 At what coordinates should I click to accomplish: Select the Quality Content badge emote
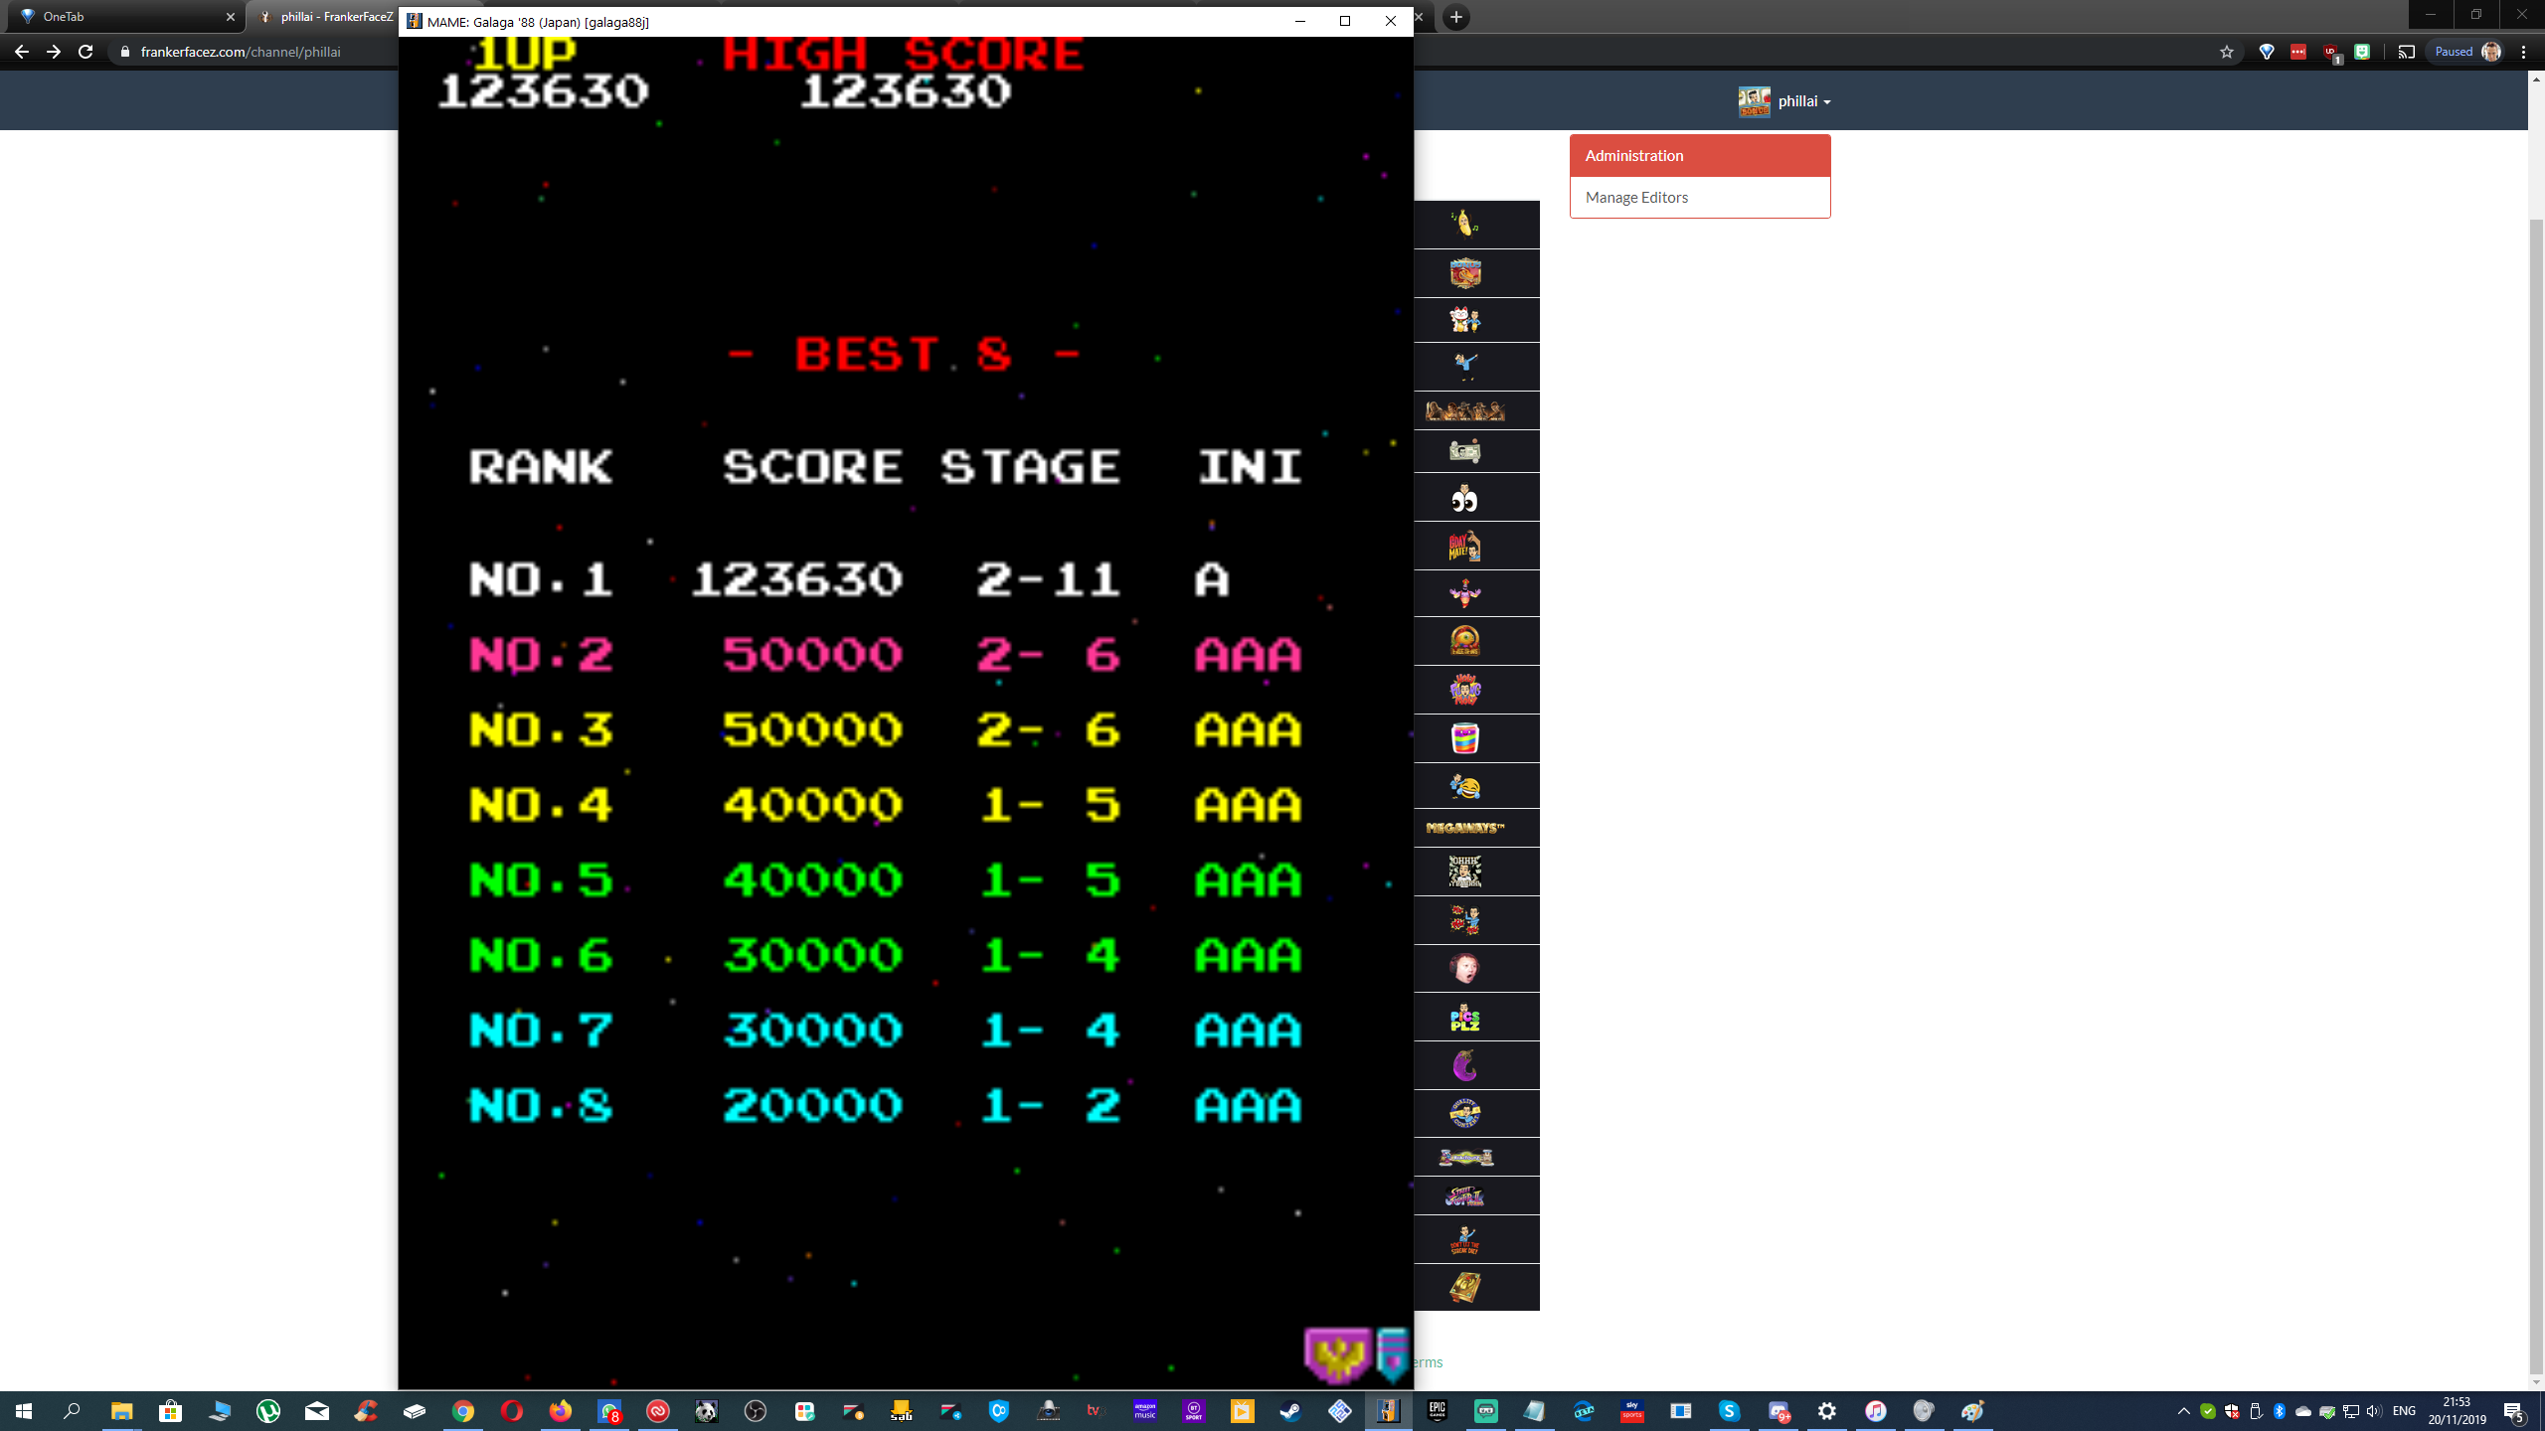(1465, 1113)
